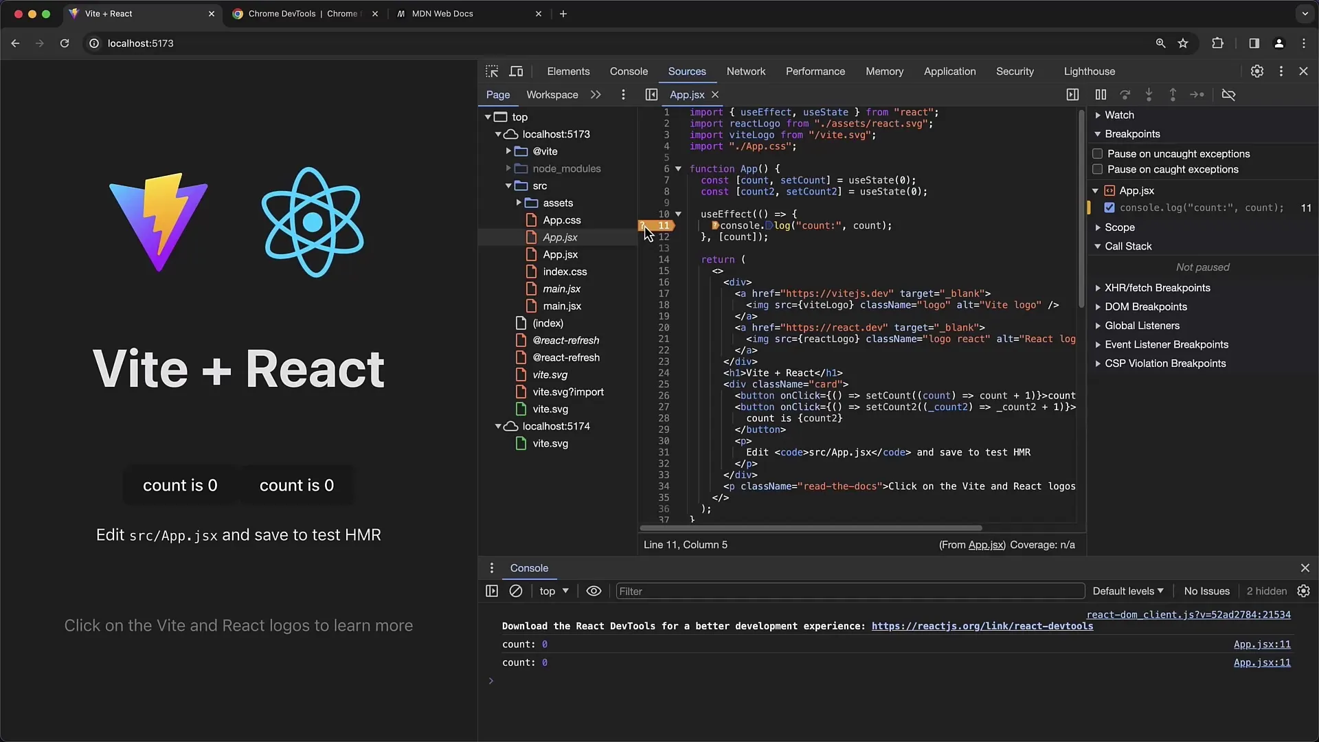1319x742 pixels.
Task: Open the App.jsx link in console
Action: [x=1262, y=644]
